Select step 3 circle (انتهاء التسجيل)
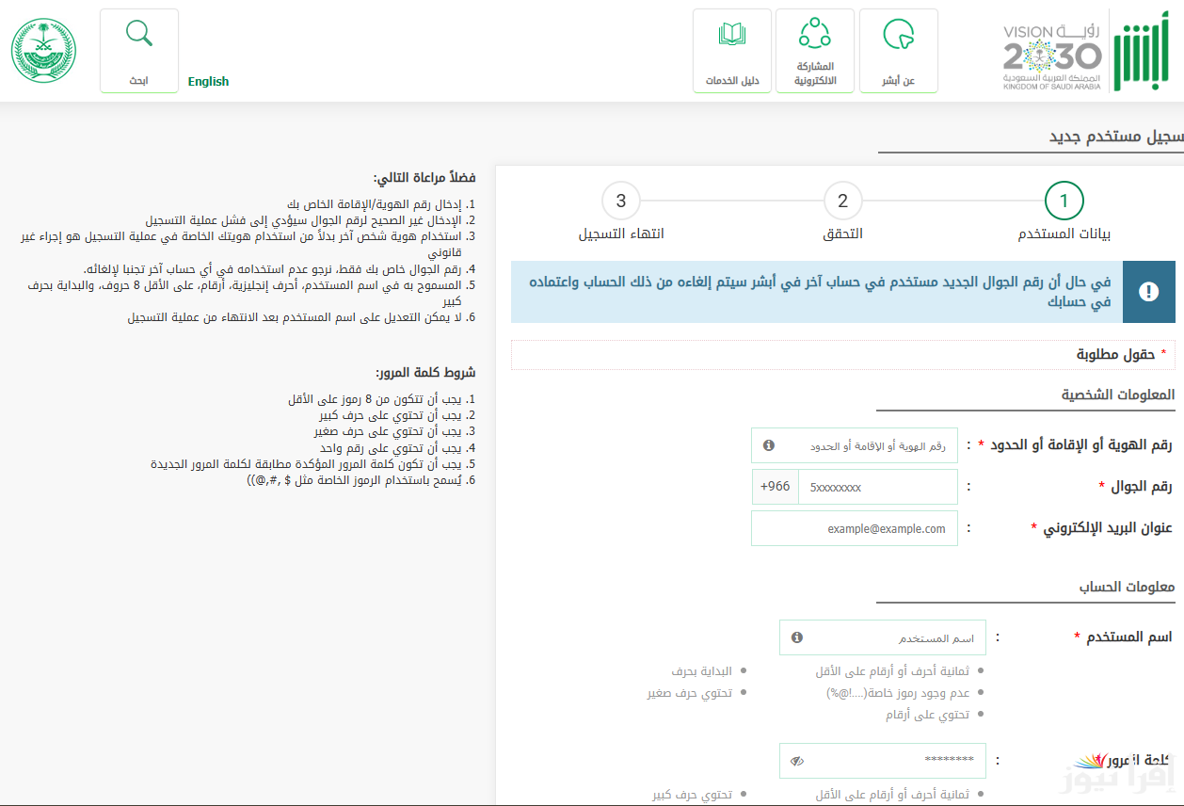The width and height of the screenshot is (1184, 806). coord(620,201)
